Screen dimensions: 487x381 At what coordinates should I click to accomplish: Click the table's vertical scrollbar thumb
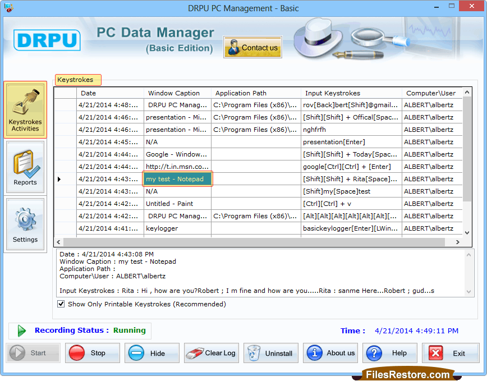tap(467, 149)
